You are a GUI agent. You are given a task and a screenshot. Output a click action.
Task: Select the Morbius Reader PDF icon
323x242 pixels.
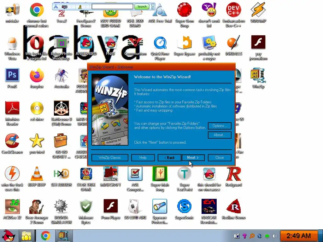point(12,113)
